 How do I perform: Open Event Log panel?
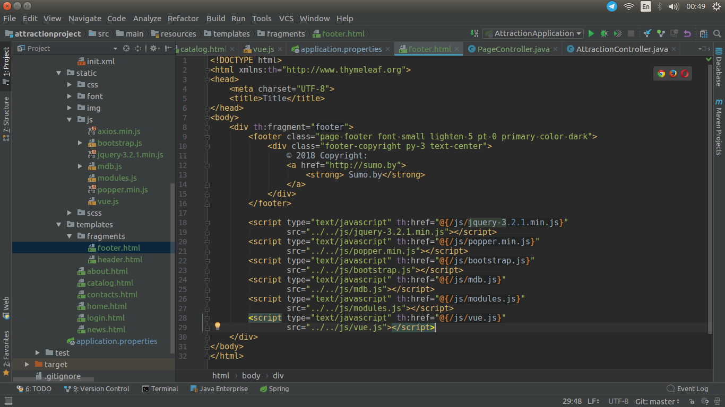(687, 388)
